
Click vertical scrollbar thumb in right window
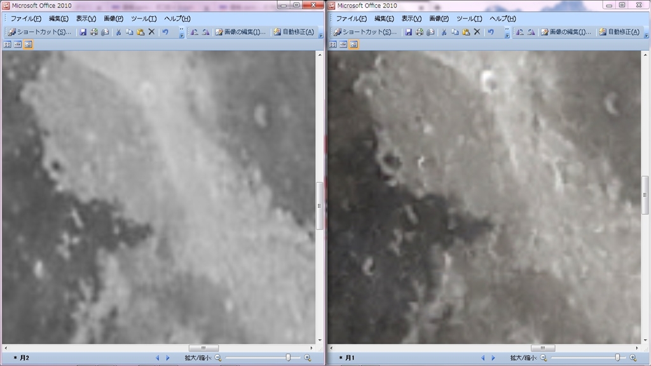point(645,195)
